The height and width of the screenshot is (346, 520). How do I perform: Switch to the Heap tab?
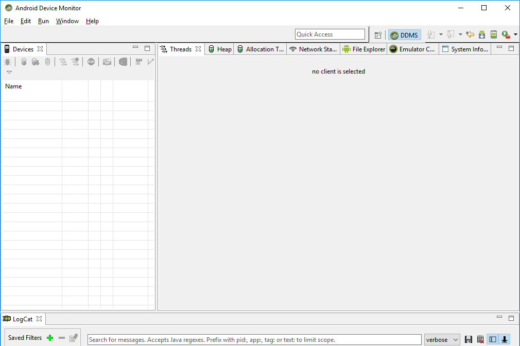(220, 49)
